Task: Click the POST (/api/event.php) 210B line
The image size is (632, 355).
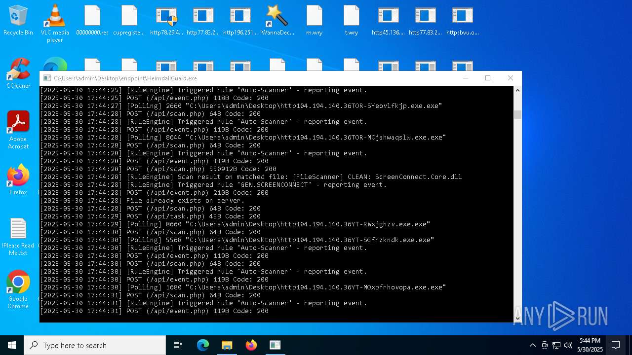Action: [154, 193]
